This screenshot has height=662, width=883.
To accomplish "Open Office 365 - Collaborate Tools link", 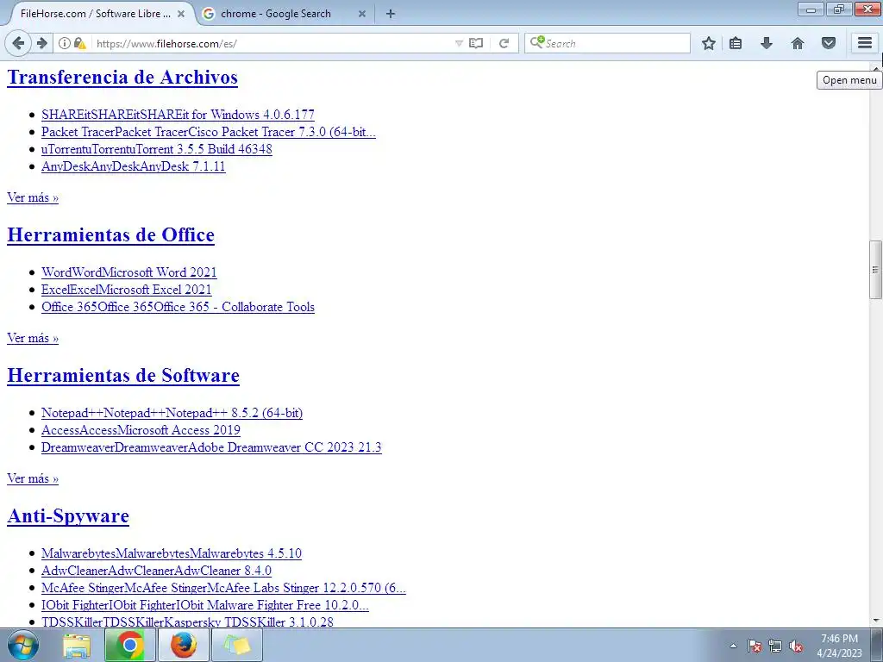I will point(178,307).
